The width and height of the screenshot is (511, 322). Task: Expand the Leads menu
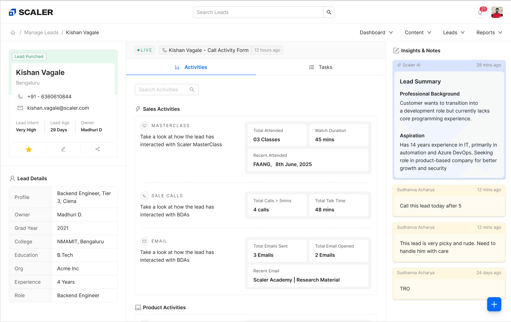453,32
